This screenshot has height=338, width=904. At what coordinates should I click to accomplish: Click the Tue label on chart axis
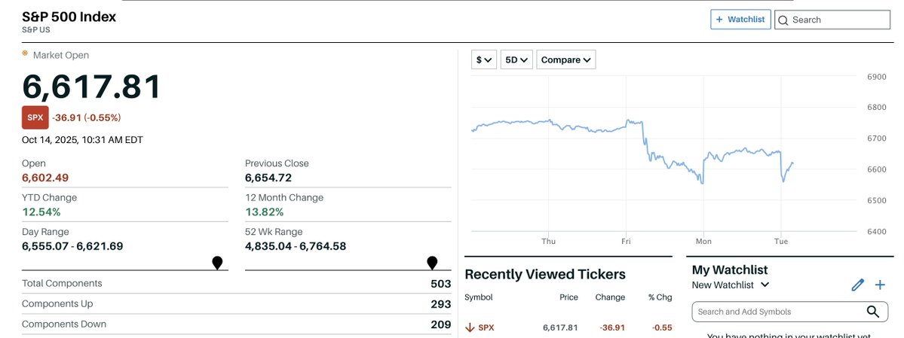[x=780, y=241]
